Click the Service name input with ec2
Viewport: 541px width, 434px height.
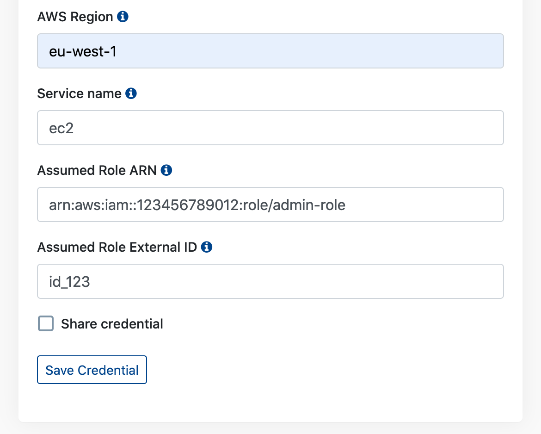pos(270,128)
